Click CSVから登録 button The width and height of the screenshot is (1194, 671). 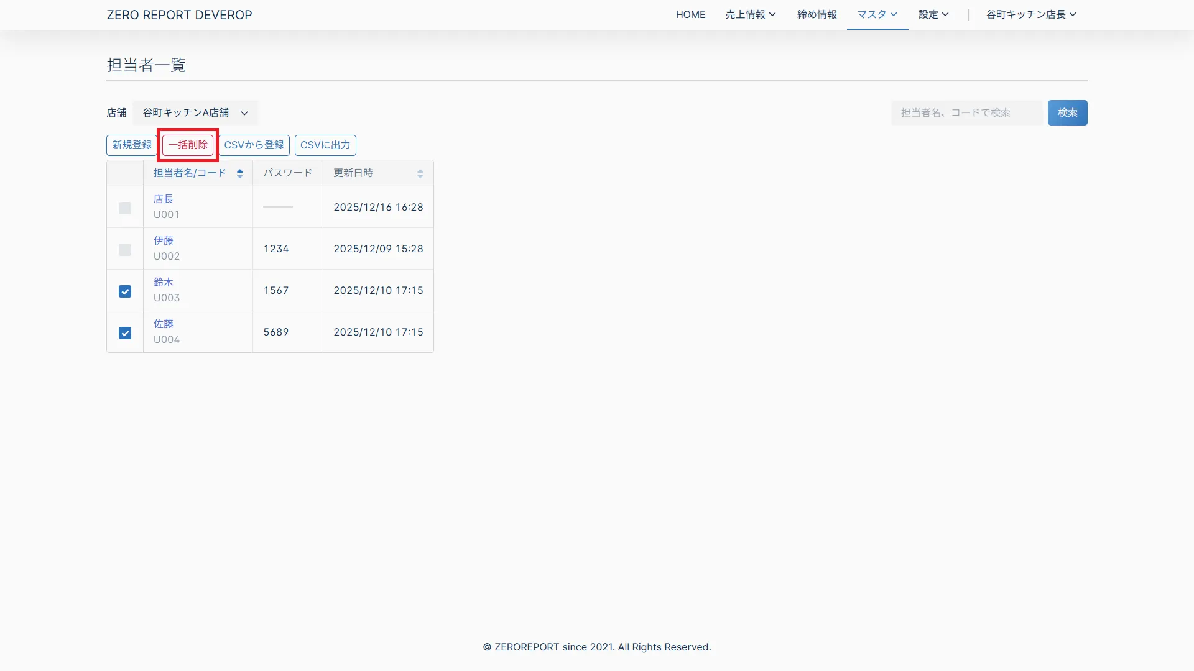(254, 145)
